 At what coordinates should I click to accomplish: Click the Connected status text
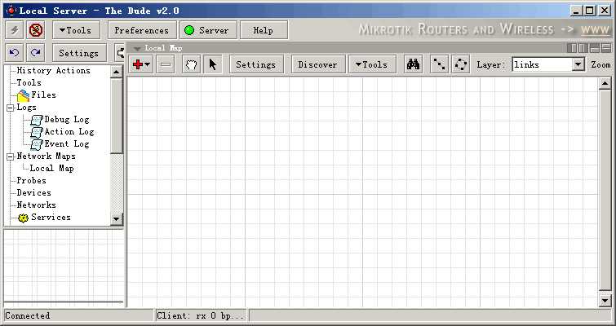coord(28,315)
